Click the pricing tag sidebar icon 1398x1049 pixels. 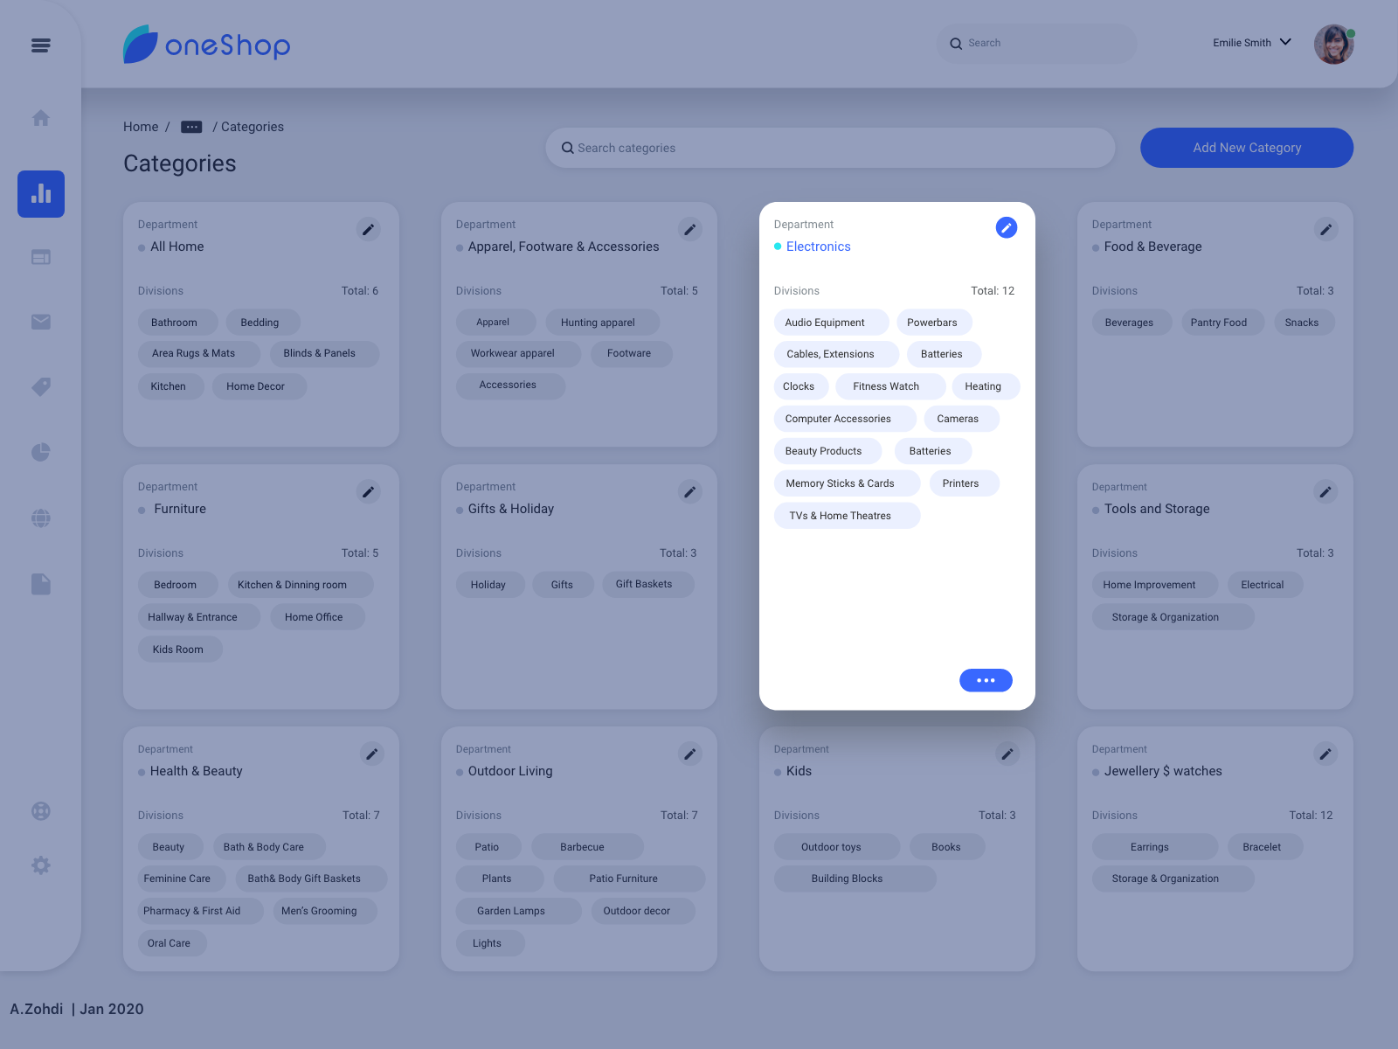click(40, 387)
